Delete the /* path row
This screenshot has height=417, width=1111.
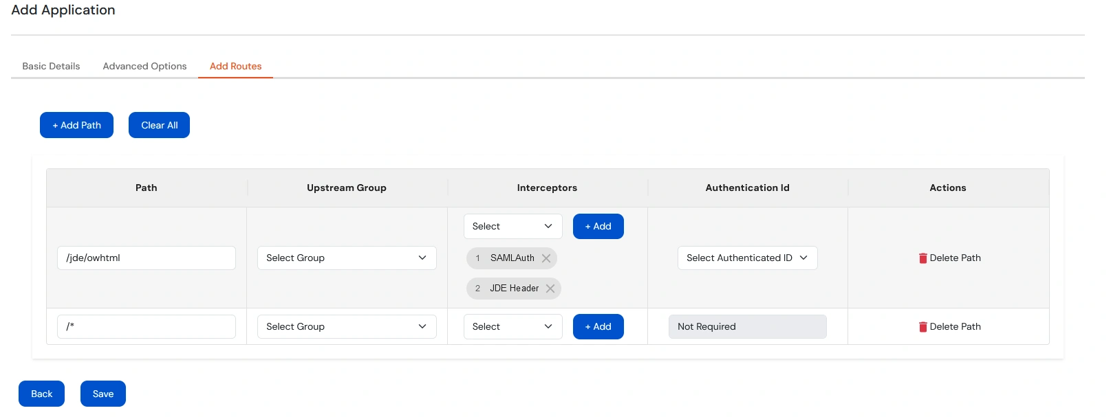pos(949,327)
